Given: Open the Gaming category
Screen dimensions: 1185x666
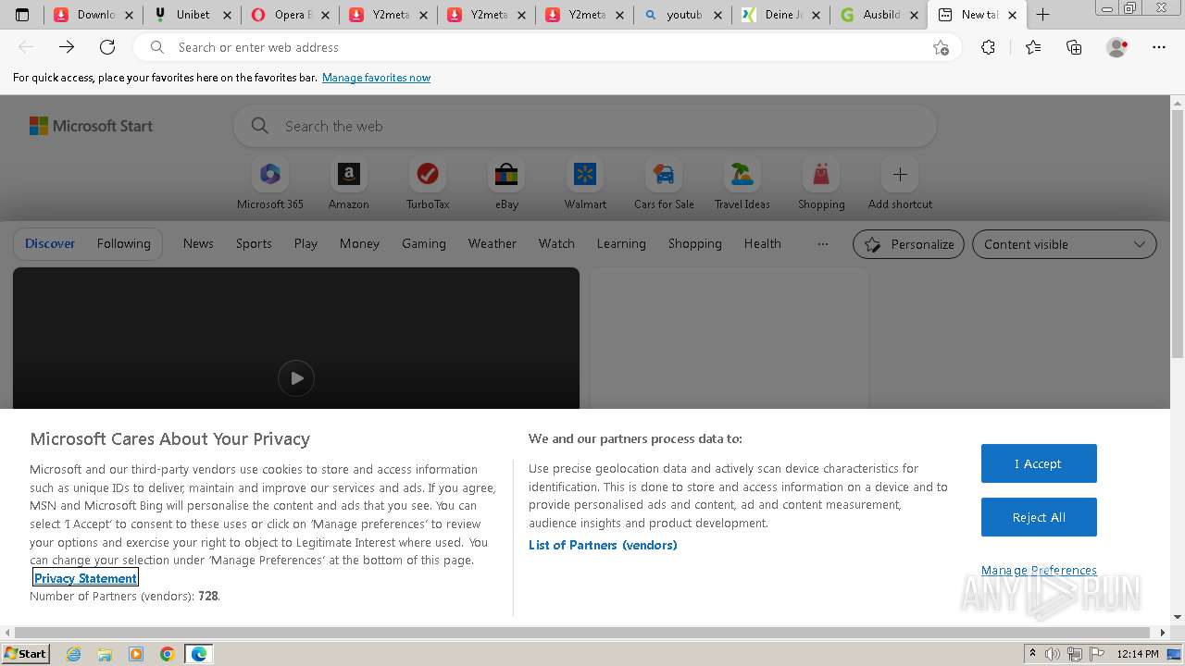Looking at the screenshot, I should 424,243.
